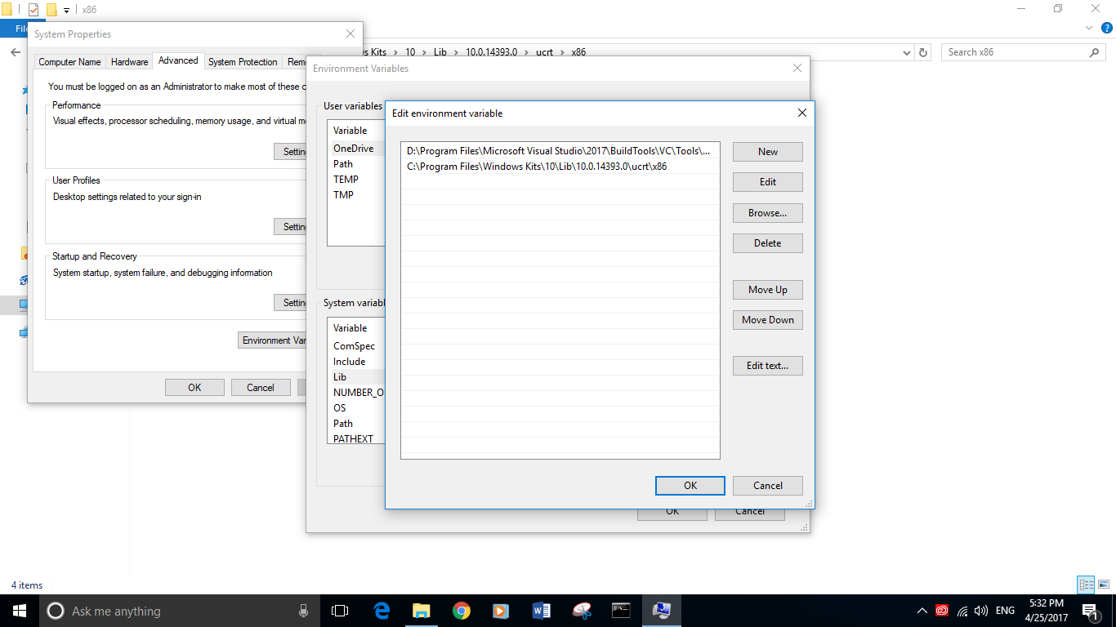Select the D:\Program Files\Microsoft Visual Studio entry

tap(560, 151)
